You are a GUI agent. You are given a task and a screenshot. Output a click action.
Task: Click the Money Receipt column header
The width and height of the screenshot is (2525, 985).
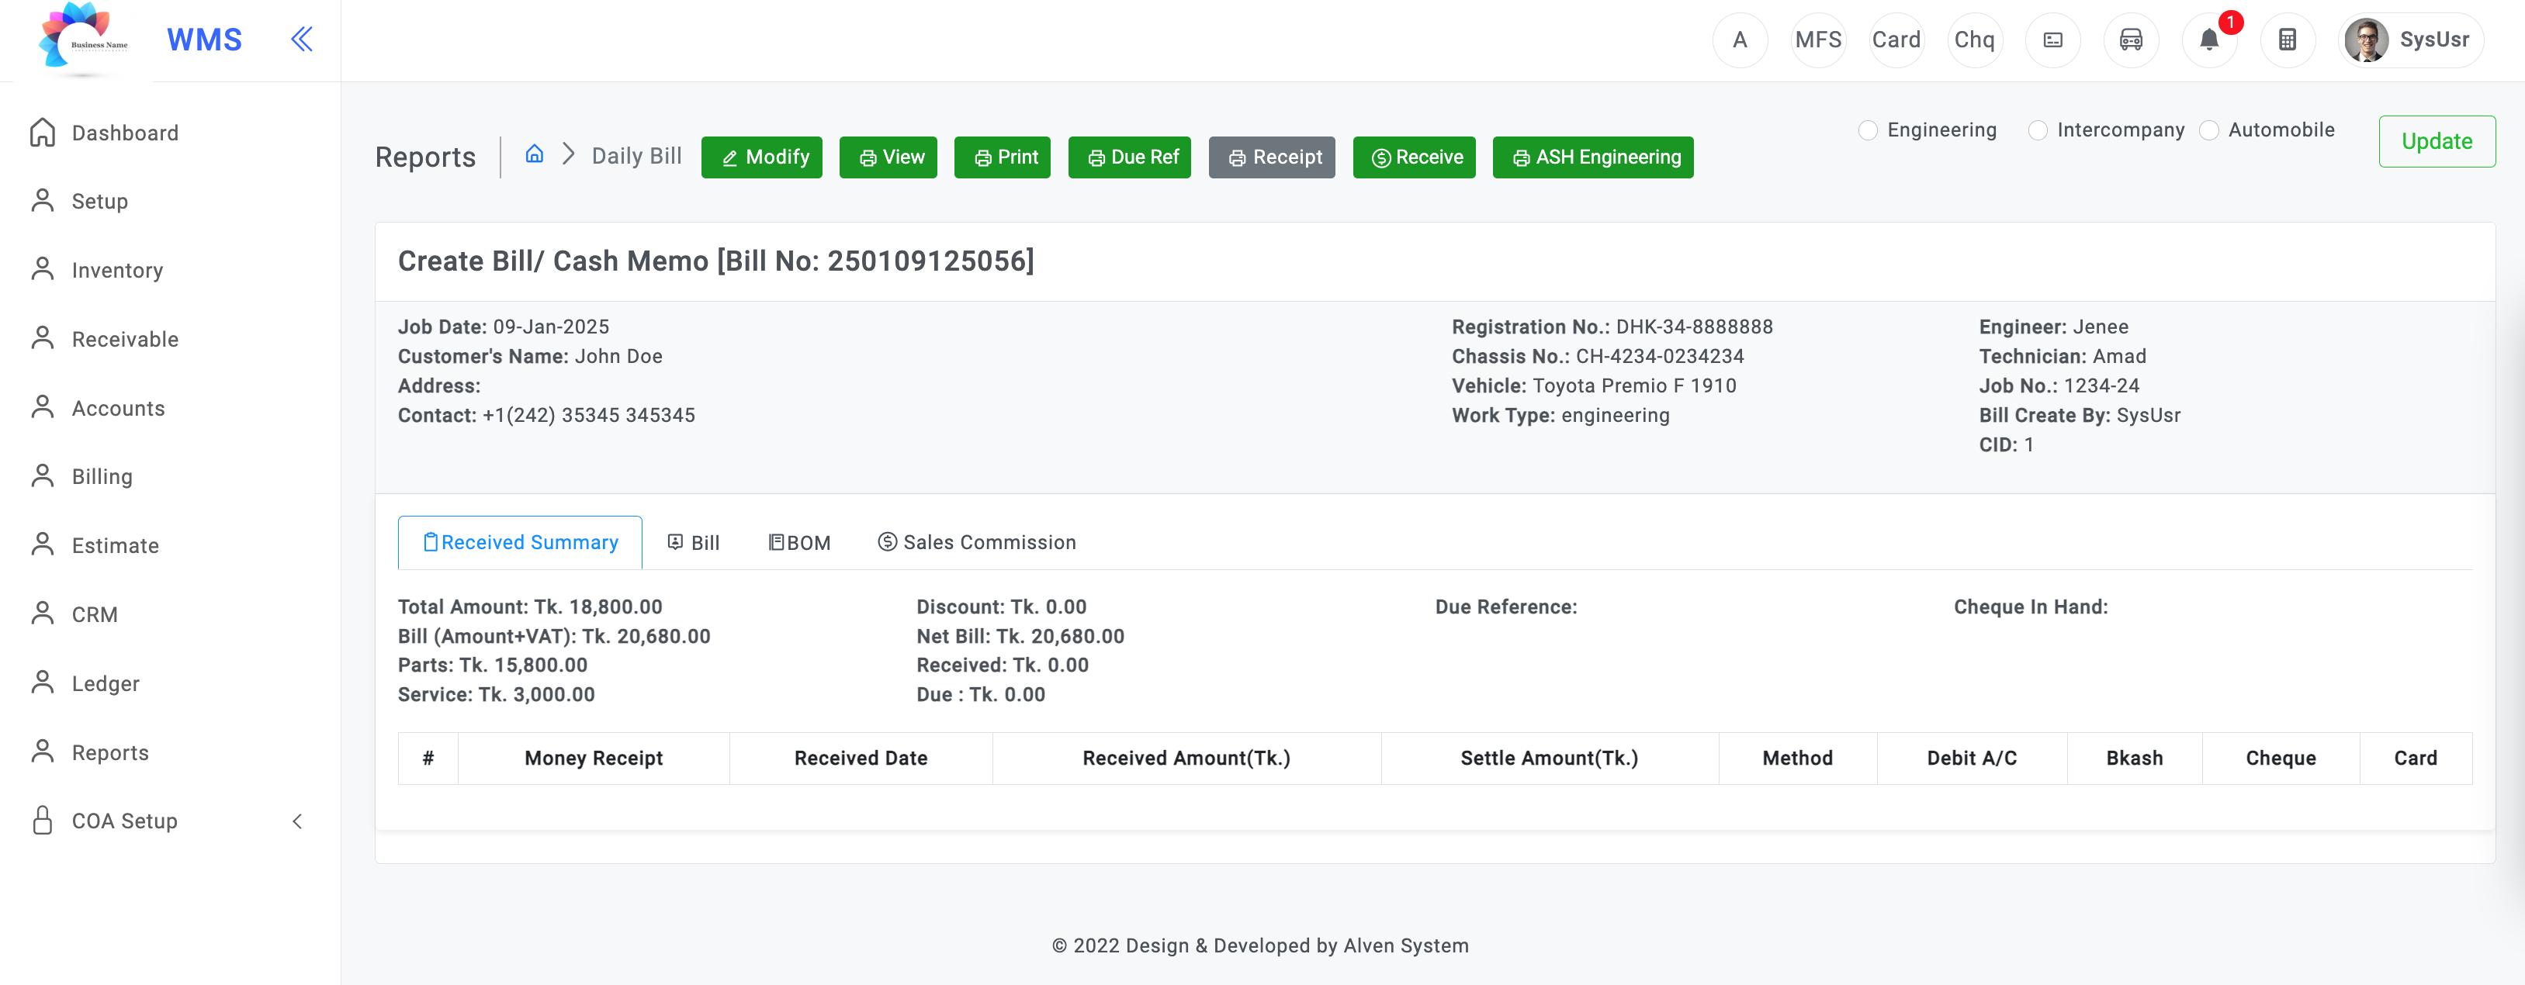pos(594,758)
